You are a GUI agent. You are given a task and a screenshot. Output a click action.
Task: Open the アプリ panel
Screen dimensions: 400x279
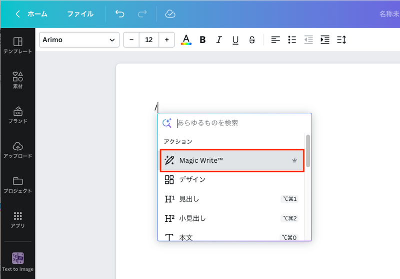(18, 220)
